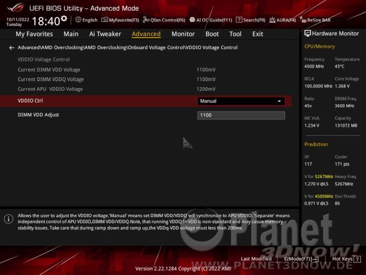
Task: Click the 0.971 V @L5 value
Action: 316,203
